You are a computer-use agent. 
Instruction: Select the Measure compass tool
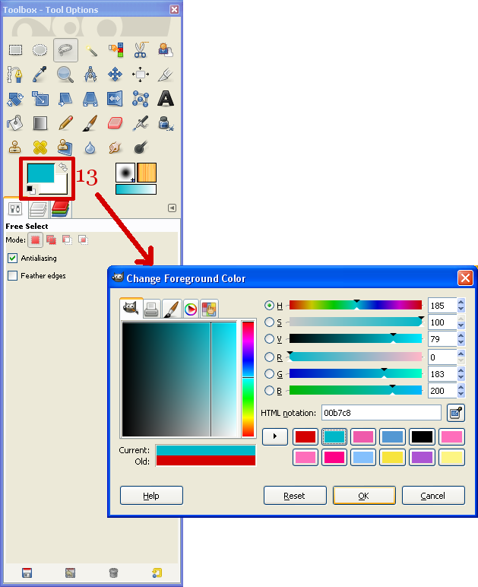(90, 75)
